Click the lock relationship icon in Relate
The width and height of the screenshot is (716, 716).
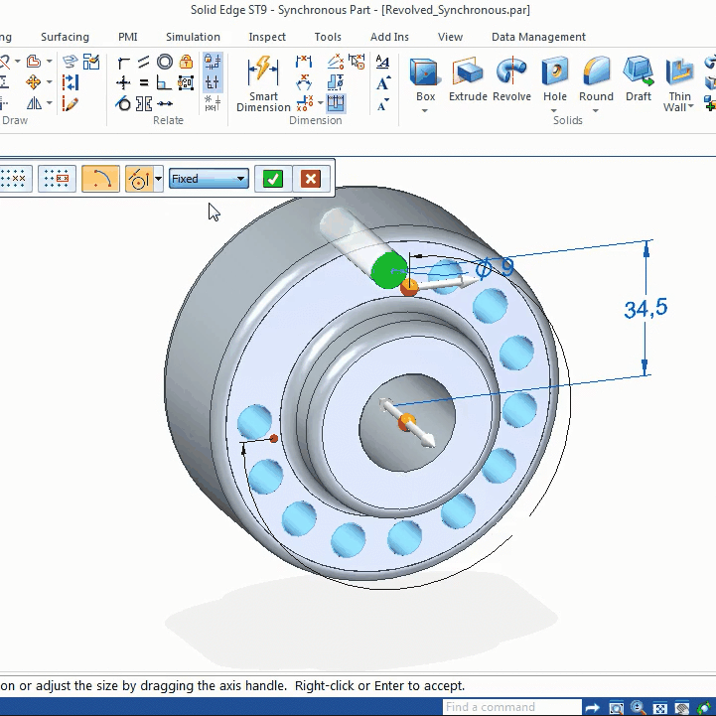point(186,62)
